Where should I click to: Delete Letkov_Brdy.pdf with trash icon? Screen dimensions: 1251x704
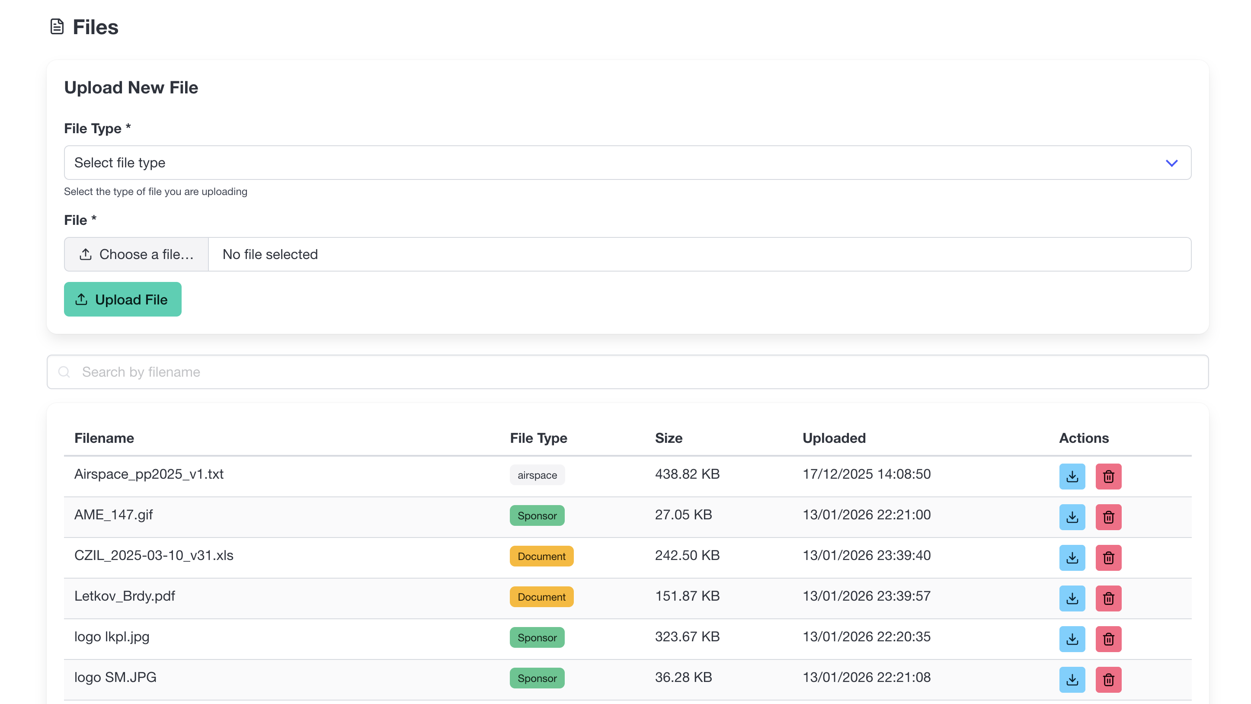pos(1108,598)
